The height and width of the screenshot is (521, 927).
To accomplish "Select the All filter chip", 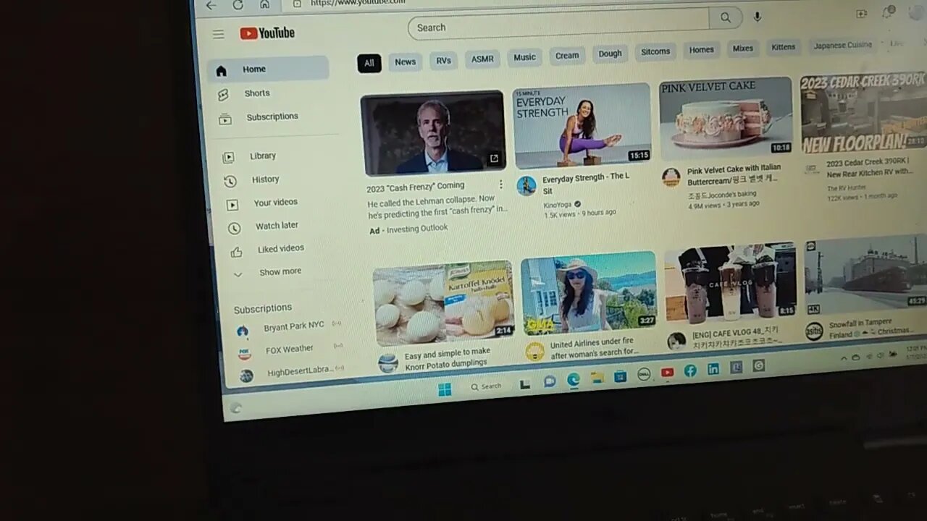I will pos(369,63).
